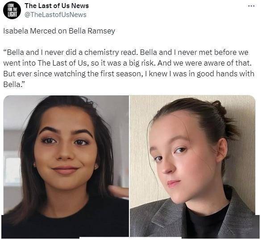Click the phrase aware of that

228,63
